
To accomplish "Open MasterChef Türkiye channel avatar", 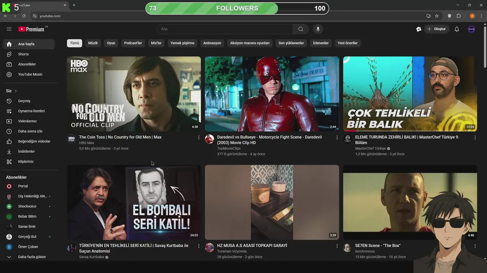I will (x=348, y=139).
